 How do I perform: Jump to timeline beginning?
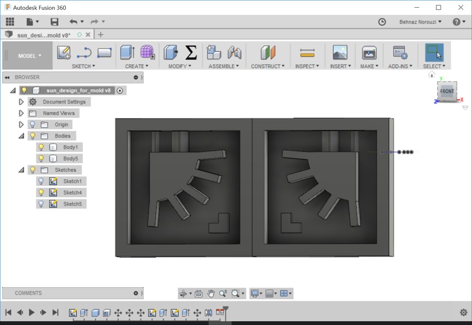point(8,312)
